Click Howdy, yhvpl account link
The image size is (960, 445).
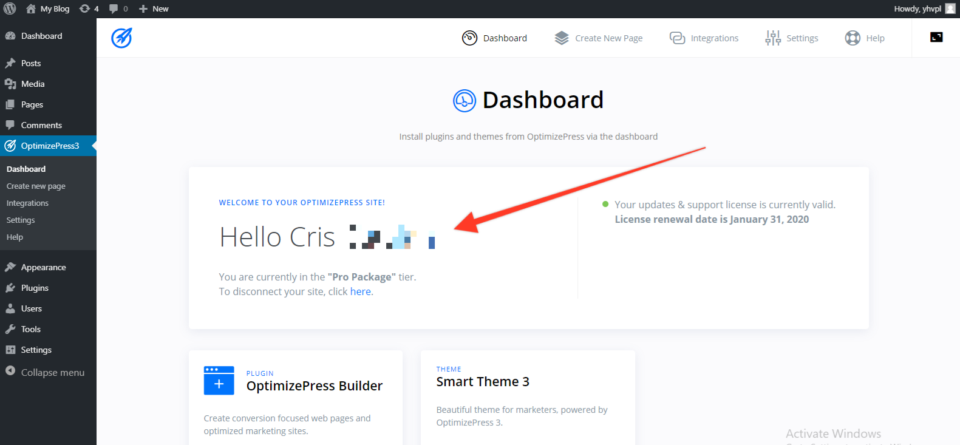917,8
